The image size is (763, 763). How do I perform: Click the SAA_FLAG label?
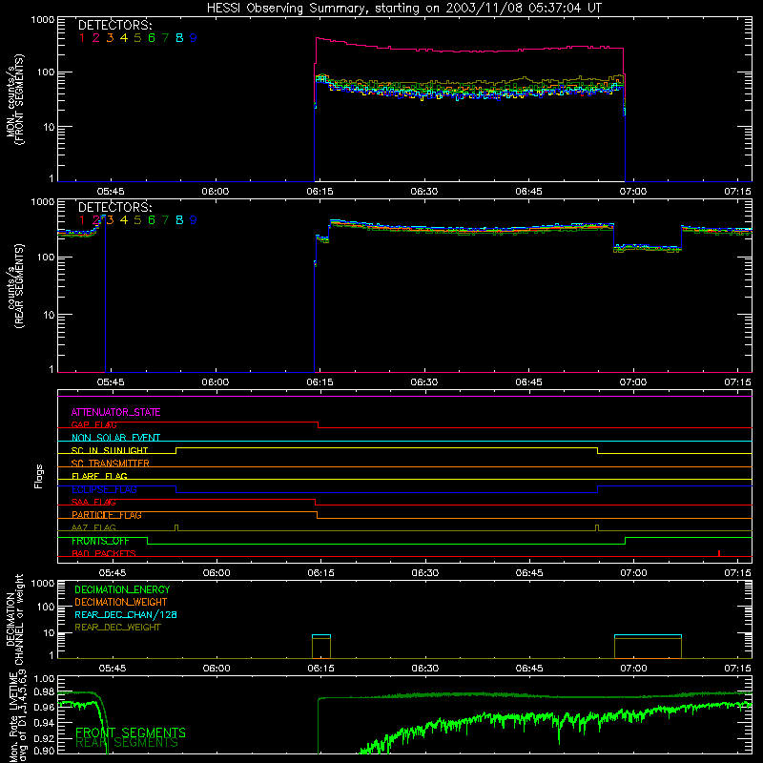93,503
